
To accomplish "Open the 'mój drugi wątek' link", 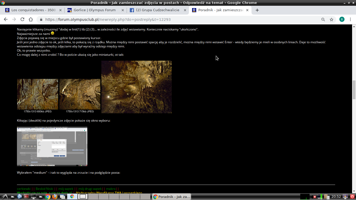I will (90, 189).
